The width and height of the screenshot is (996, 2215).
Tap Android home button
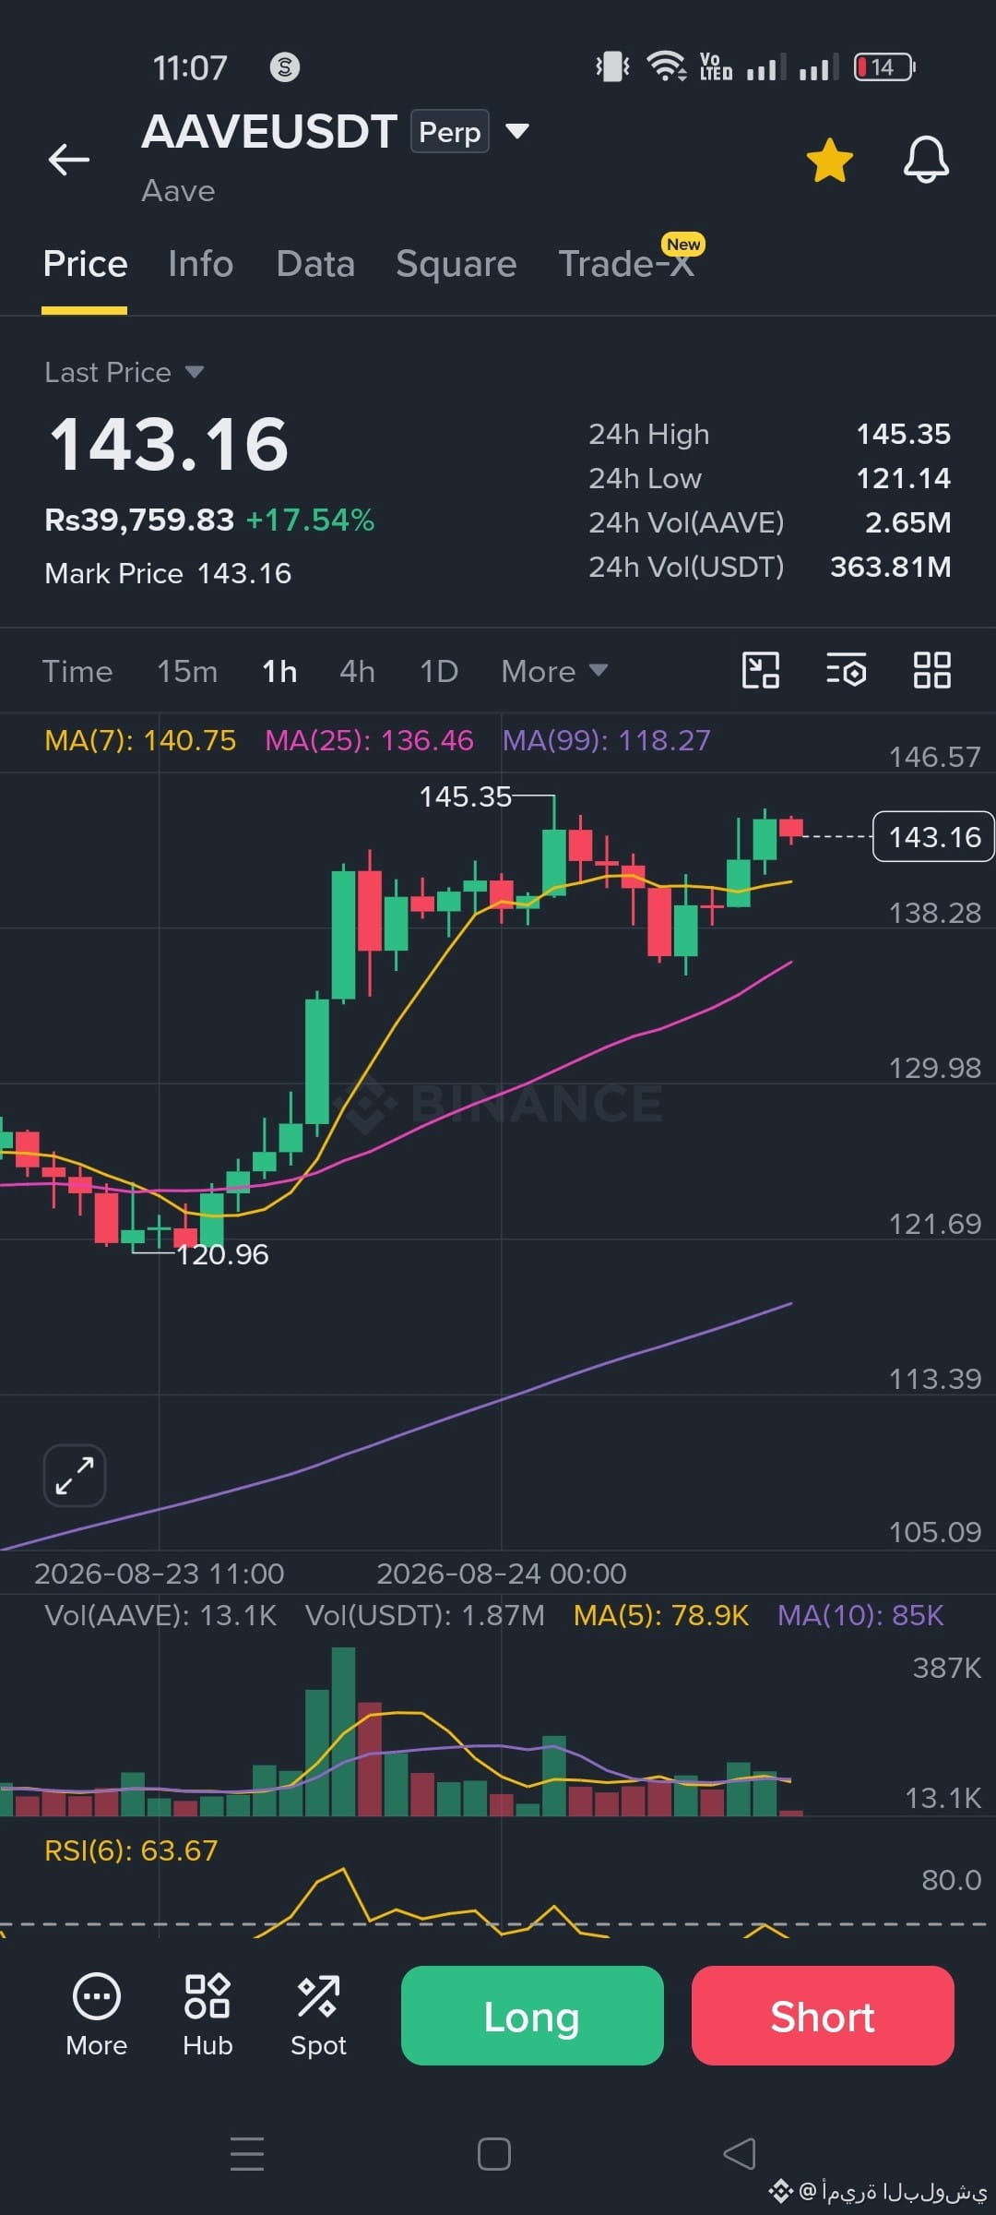tap(494, 2154)
